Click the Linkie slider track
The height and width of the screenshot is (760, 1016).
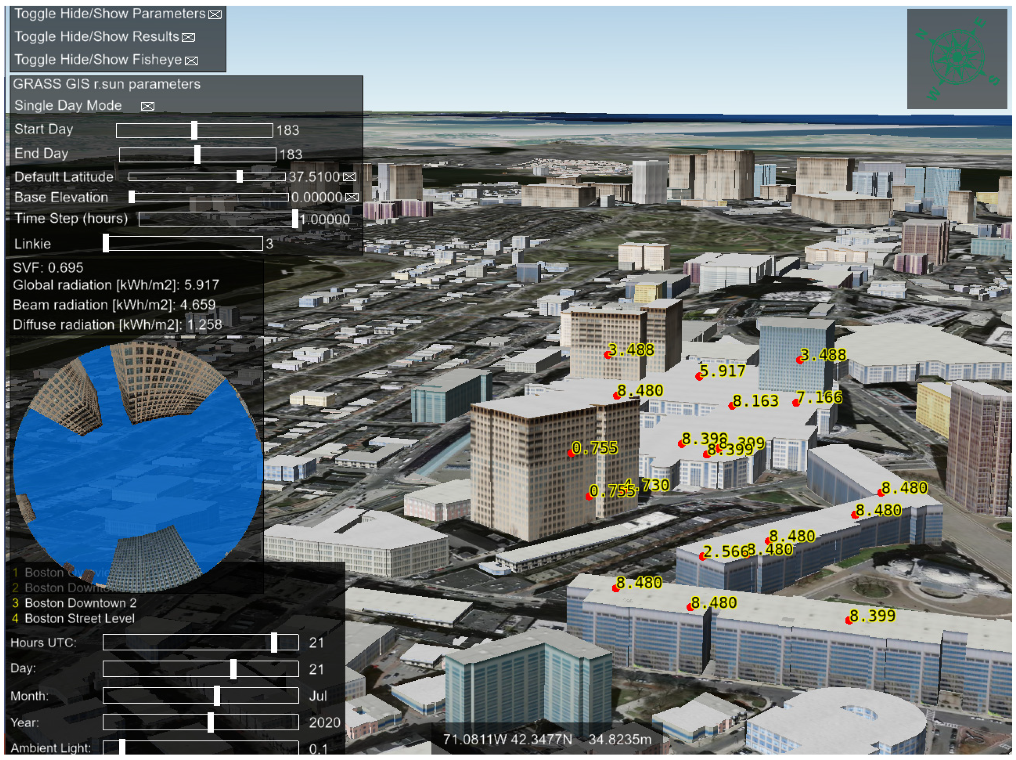pos(184,244)
